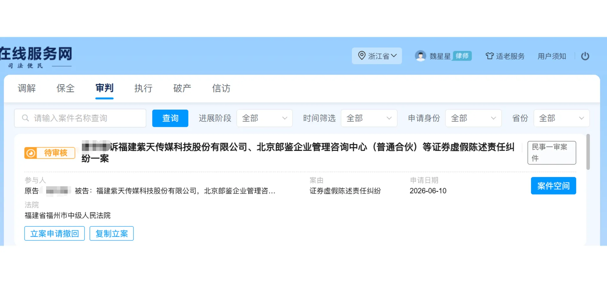Open the 破产 tab
Viewport: 607px width, 281px height.
[182, 88]
